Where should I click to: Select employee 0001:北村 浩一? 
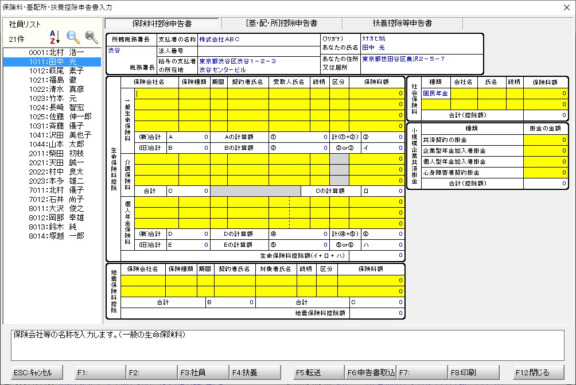[x=52, y=53]
